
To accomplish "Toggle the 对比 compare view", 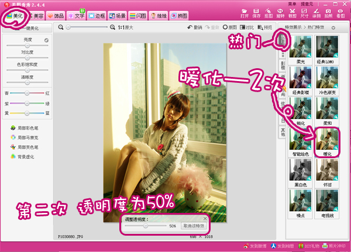I will tap(246, 27).
